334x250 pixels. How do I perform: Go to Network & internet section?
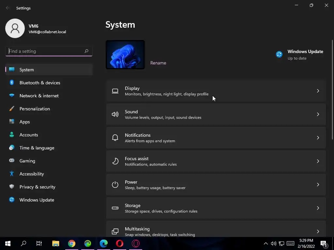(49, 96)
